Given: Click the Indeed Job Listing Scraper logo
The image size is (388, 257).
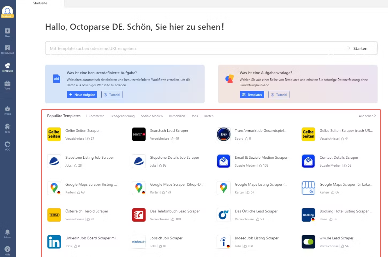Looking at the screenshot, I should tap(224, 242).
